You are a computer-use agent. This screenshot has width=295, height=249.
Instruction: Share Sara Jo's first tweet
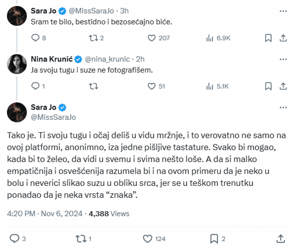click(283, 38)
